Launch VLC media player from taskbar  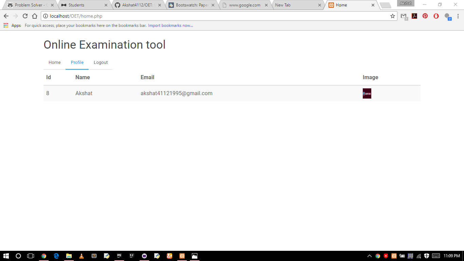click(82, 256)
